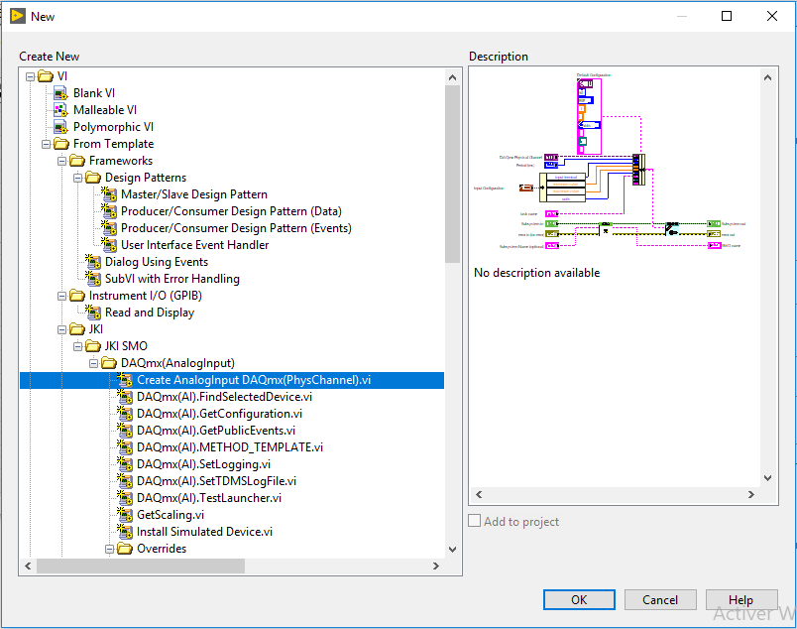Screen dimensions: 797x629
Task: Select DAQmx(AI).SetTDMSLogFile.vi in the tree
Action: (216, 481)
